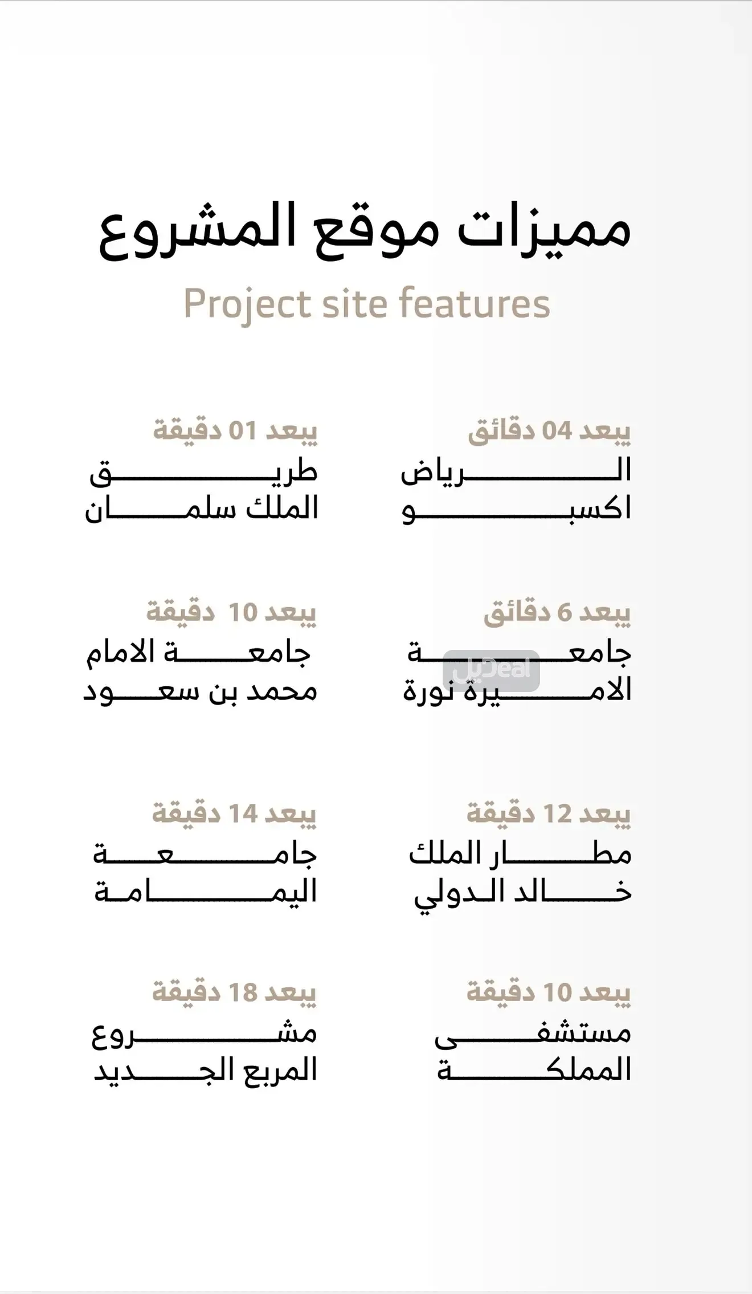Select the 10-minute label above مستشفى المملكة
The height and width of the screenshot is (1294, 752).
click(549, 993)
